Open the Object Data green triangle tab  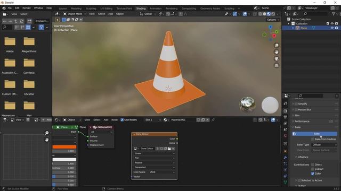[x=286, y=182]
